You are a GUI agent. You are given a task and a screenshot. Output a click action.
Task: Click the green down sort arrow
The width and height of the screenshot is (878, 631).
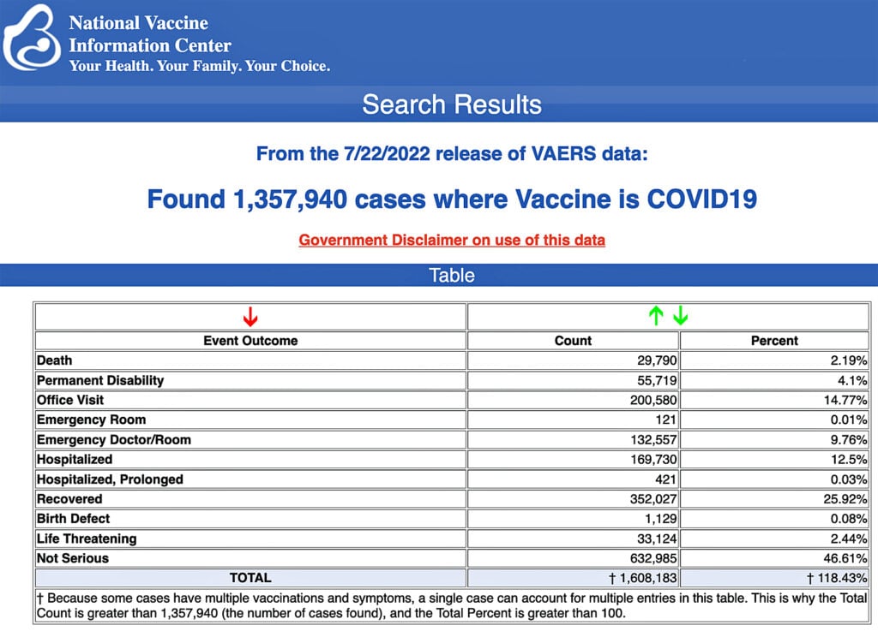tap(680, 317)
